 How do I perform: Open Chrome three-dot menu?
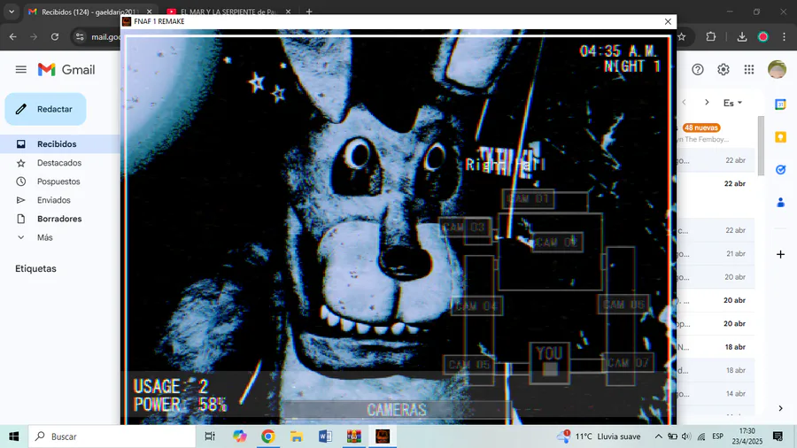pos(784,36)
